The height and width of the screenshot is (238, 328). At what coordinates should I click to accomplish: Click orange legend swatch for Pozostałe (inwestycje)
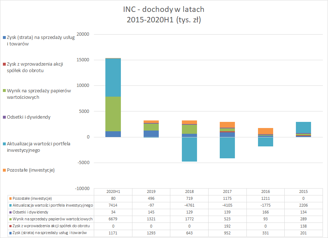(x=4, y=170)
